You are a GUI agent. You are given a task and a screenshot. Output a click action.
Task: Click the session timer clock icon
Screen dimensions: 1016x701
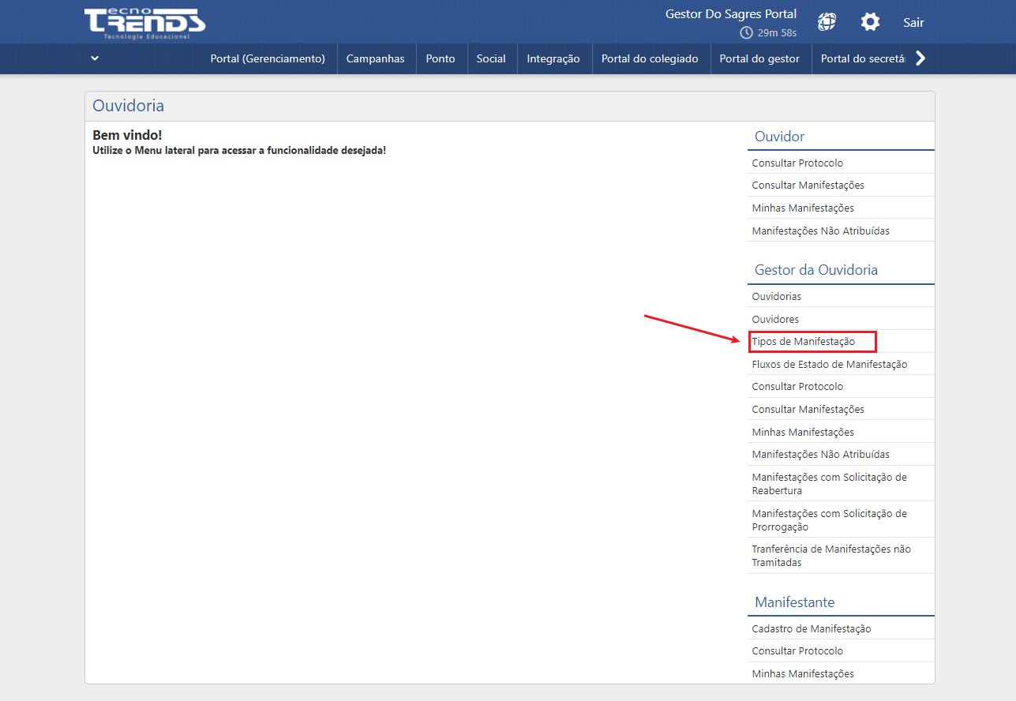point(746,33)
